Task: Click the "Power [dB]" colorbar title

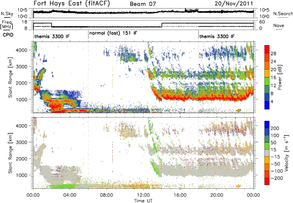Action: (x=280, y=77)
